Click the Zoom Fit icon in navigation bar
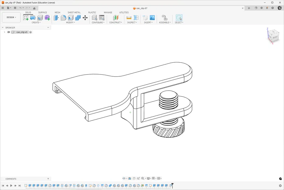Screen dimensions: 284x190 [x=143, y=178]
